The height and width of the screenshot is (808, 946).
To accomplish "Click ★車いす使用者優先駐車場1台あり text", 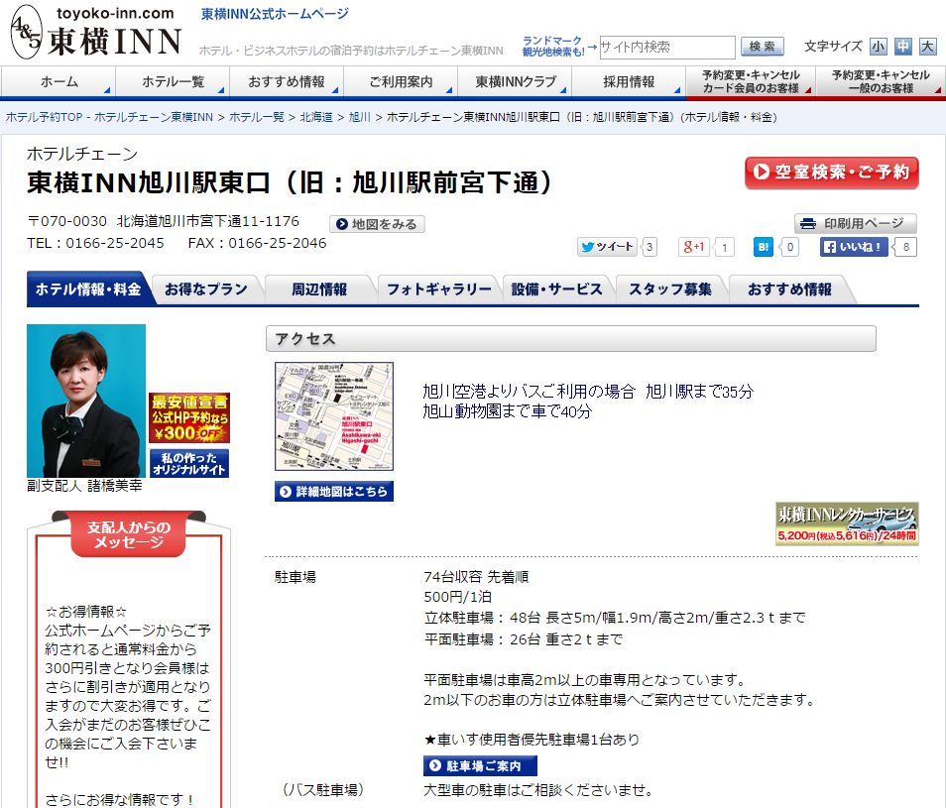I will click(x=532, y=740).
